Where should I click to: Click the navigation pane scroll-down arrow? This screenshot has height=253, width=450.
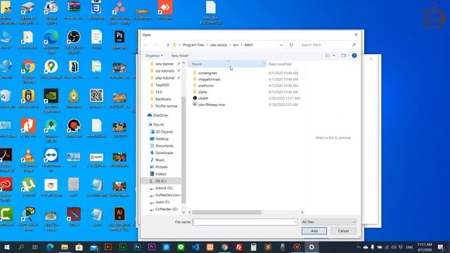184,212
